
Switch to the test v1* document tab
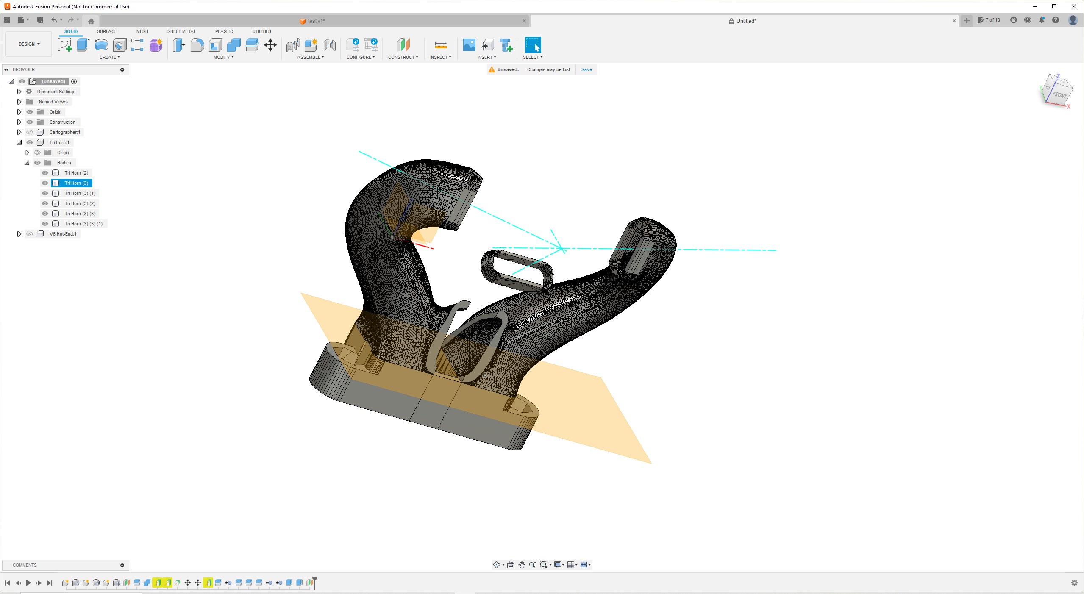click(x=314, y=21)
